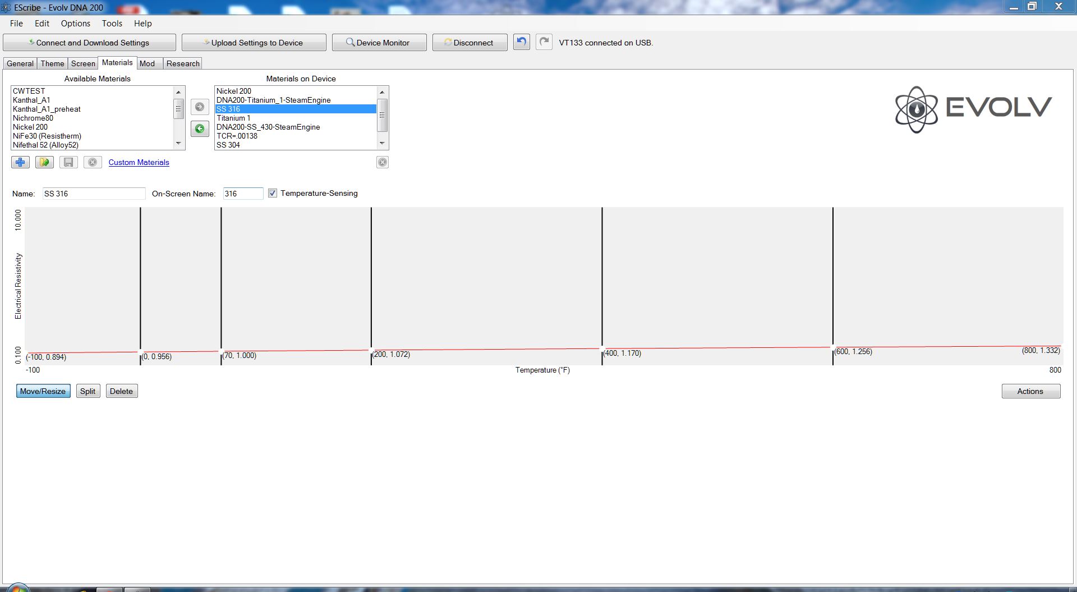This screenshot has height=592, width=1077.
Task: Click delete icon beside Custom Materials link
Action: click(x=93, y=162)
